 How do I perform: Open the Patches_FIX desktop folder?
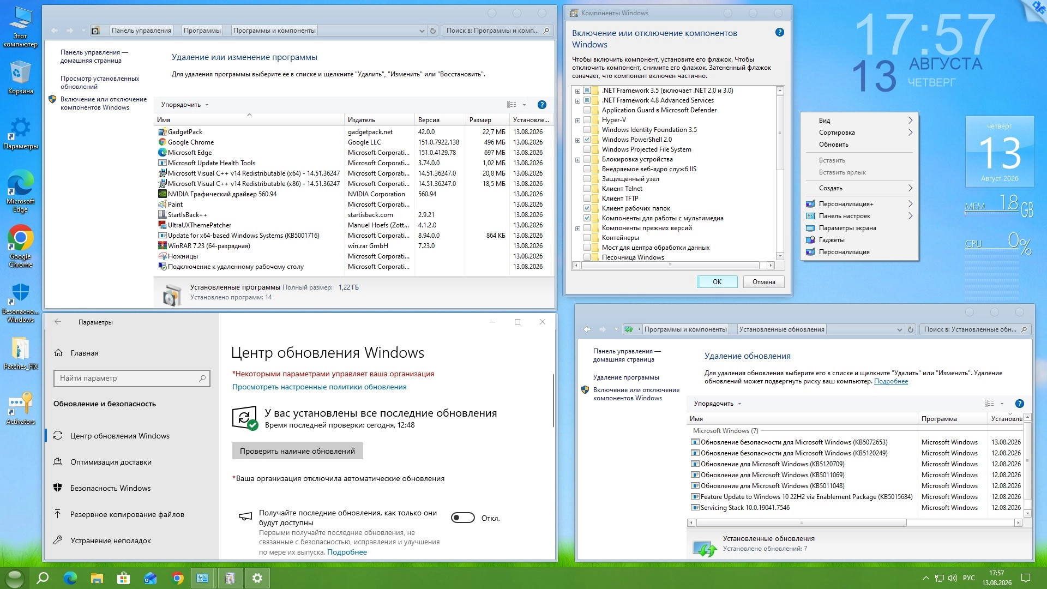tap(20, 353)
